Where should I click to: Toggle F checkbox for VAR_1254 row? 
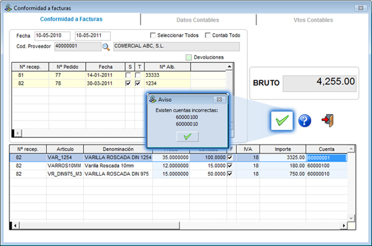230,157
